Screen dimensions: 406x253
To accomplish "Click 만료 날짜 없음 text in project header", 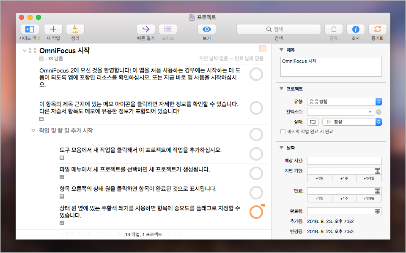I will tap(249, 59).
